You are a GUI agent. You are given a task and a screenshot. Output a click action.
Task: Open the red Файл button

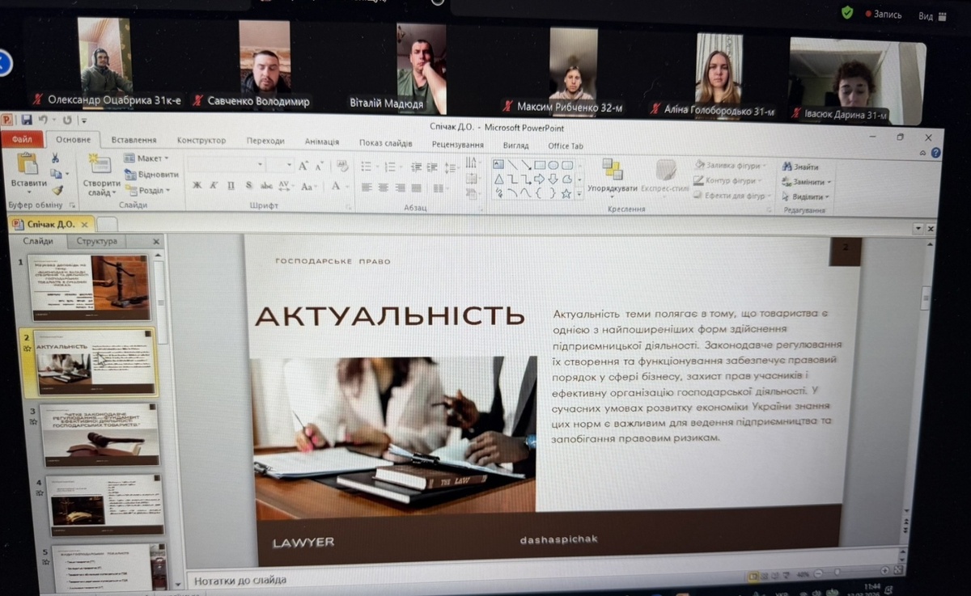point(23,140)
